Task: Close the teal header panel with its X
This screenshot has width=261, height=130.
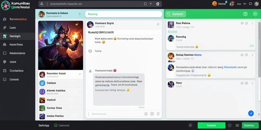Action: (80, 14)
